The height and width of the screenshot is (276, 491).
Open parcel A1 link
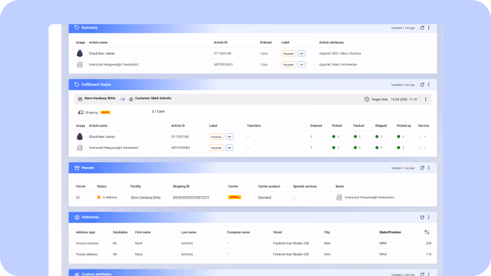coord(78,197)
